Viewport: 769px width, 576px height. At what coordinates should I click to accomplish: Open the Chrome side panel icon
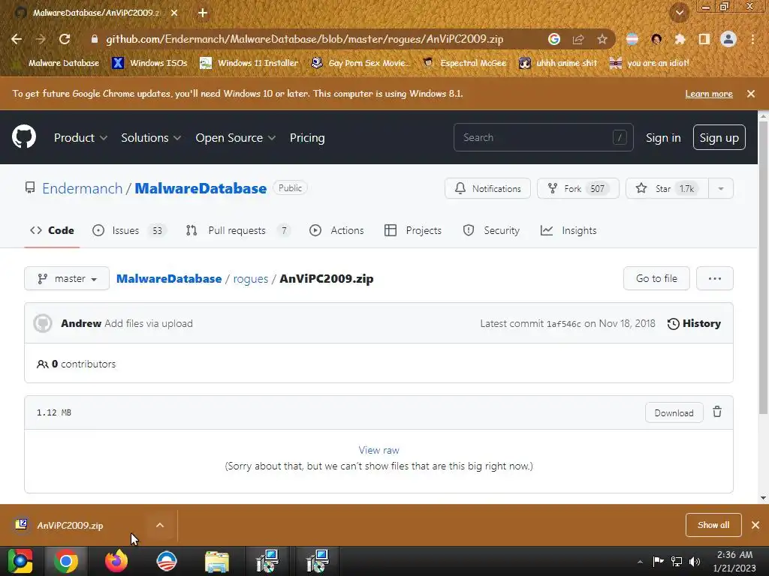tap(704, 39)
